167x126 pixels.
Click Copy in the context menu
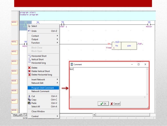click(x=43, y=100)
